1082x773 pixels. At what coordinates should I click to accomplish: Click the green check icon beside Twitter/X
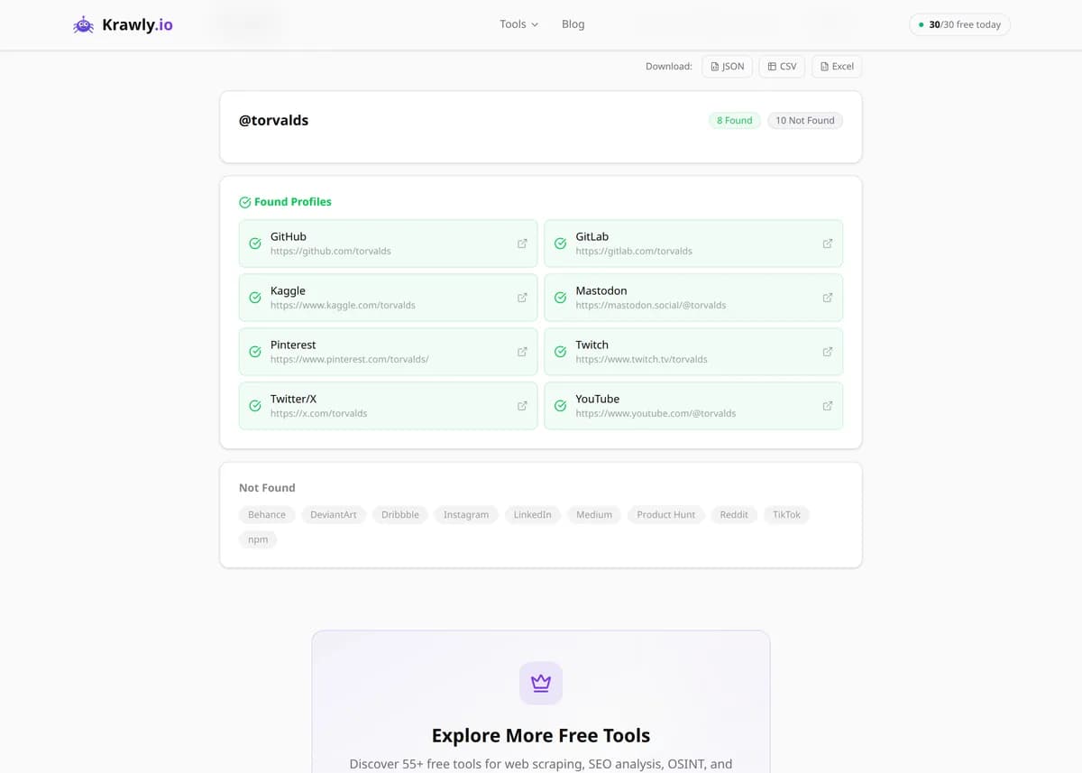255,406
